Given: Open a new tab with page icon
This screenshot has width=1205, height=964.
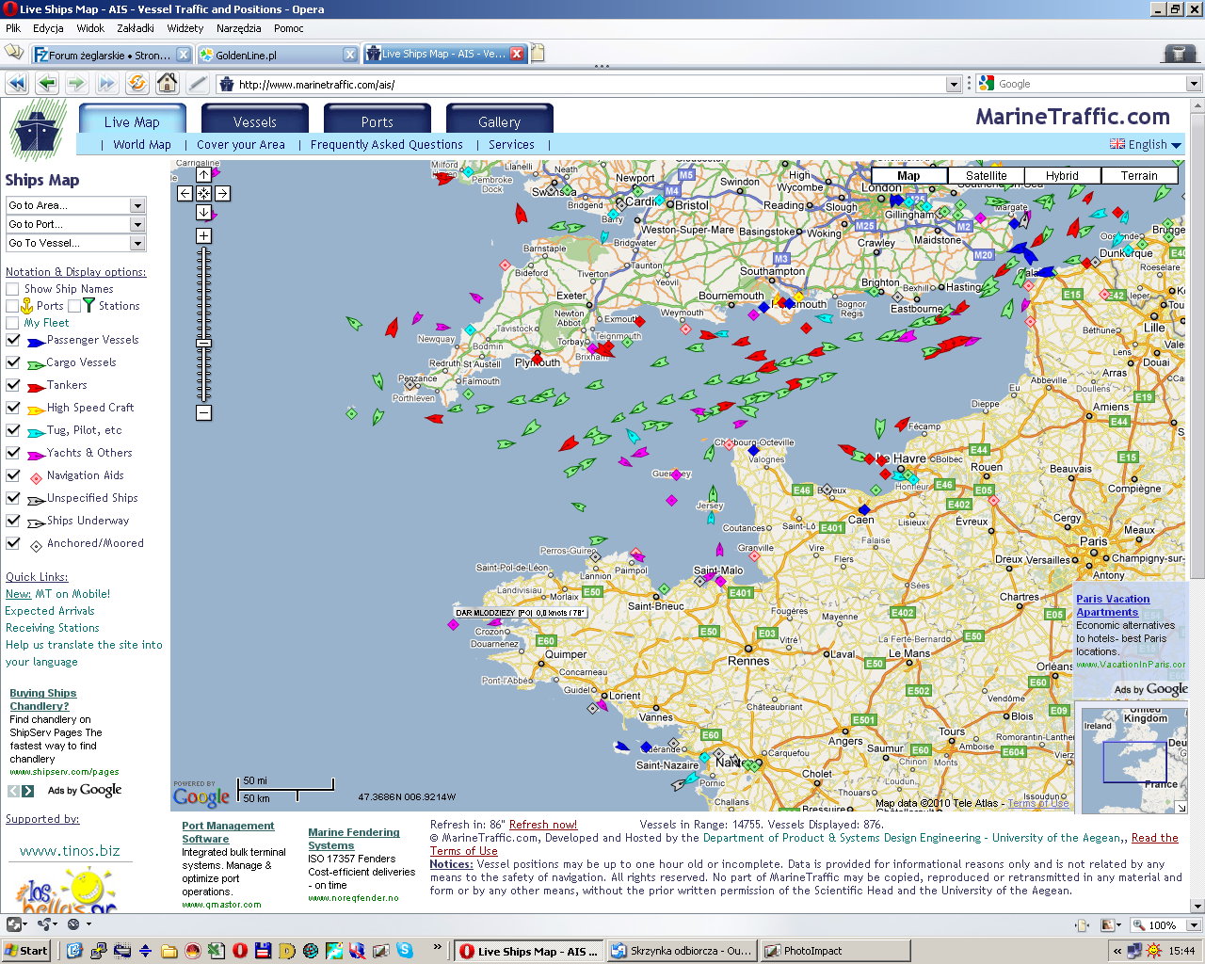Looking at the screenshot, I should (538, 53).
